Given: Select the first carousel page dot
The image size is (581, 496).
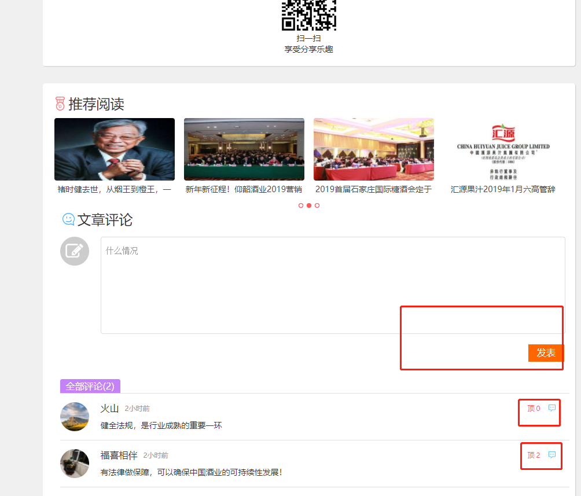Looking at the screenshot, I should click(x=301, y=205).
